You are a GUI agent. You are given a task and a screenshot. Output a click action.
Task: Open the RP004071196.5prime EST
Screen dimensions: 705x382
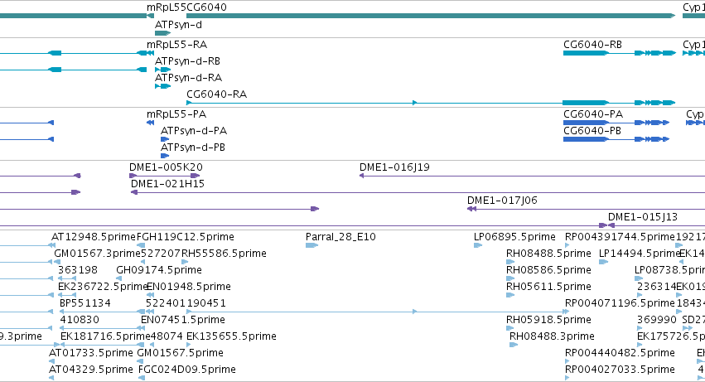click(x=567, y=312)
